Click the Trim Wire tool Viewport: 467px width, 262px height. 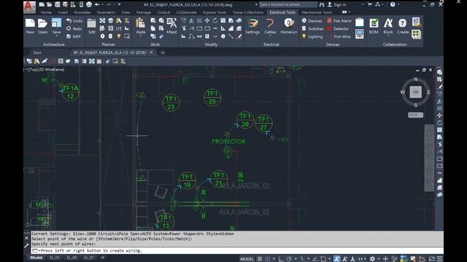339,36
